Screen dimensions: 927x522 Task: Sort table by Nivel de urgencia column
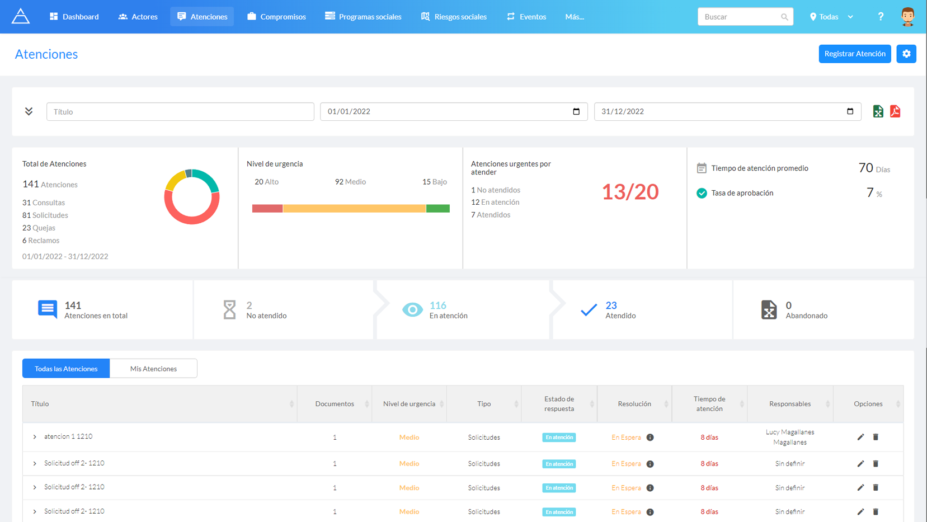[x=441, y=404]
